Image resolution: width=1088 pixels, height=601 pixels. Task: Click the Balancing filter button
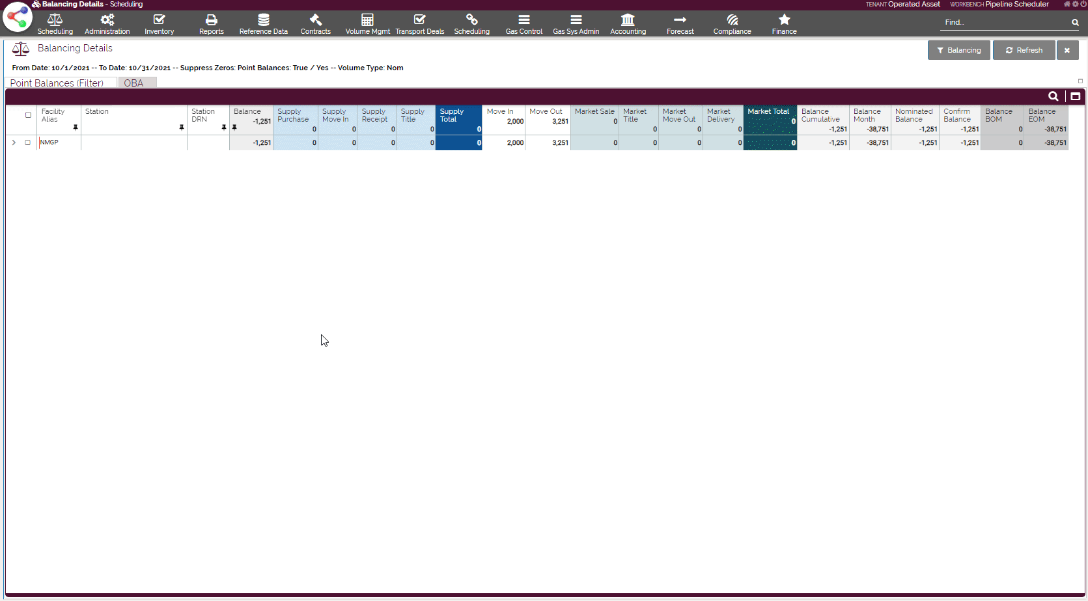pyautogui.click(x=958, y=50)
